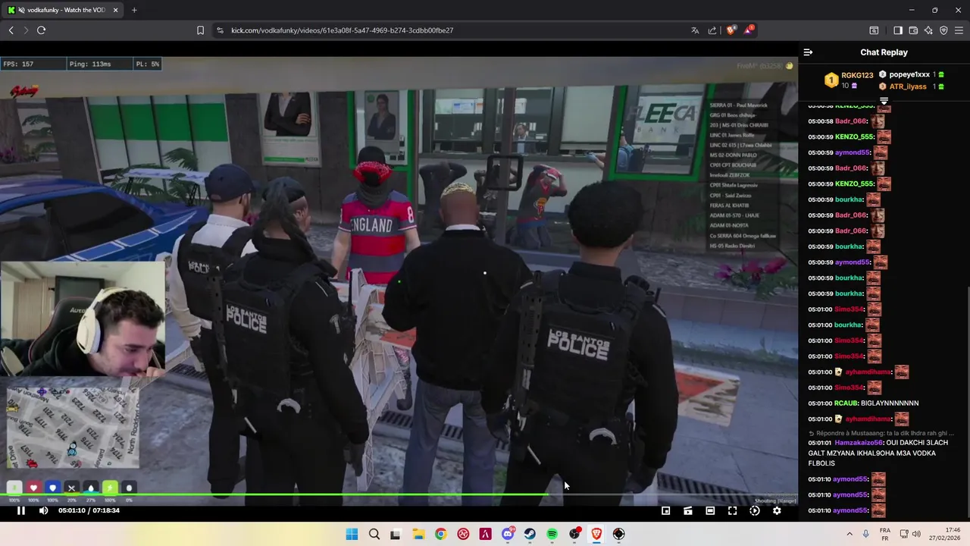This screenshot has height=546, width=970.
Task: Mute the video volume
Action: (43, 510)
